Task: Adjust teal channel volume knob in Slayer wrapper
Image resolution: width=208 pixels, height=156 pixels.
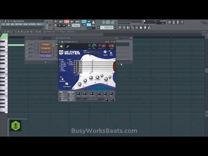Action: (x=94, y=46)
